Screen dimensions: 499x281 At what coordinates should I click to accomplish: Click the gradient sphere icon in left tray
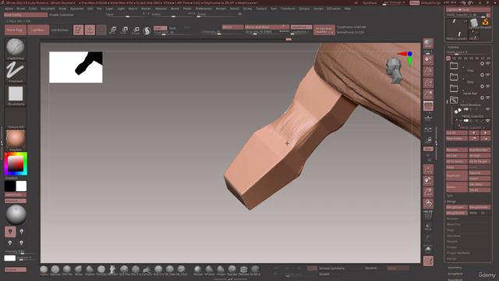click(x=16, y=215)
